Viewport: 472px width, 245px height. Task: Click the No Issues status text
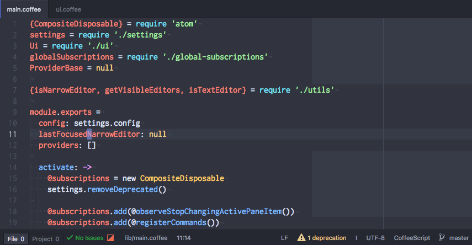[x=89, y=238]
